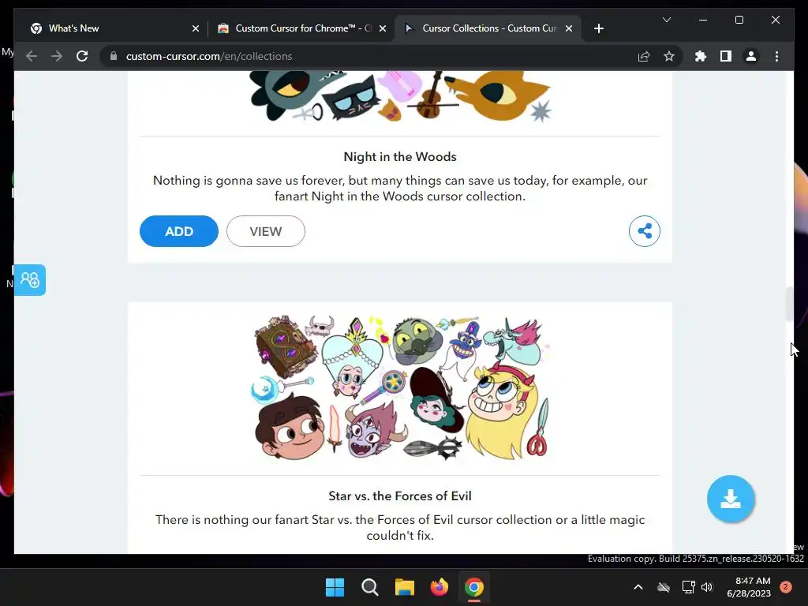This screenshot has width=808, height=606.
Task: Close the Custom Cursor for Chrome tab
Action: (x=383, y=28)
